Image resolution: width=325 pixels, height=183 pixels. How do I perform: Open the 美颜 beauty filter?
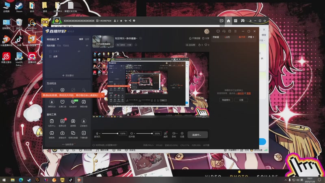coord(166,135)
